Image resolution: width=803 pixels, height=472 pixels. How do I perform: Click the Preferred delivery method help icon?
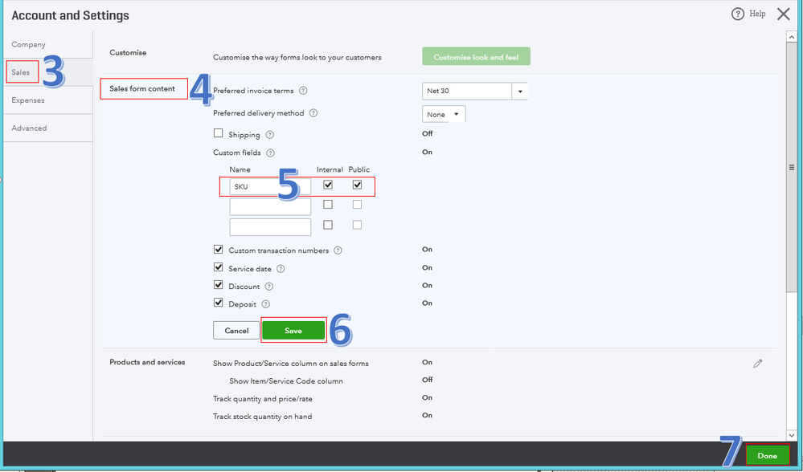(x=313, y=113)
